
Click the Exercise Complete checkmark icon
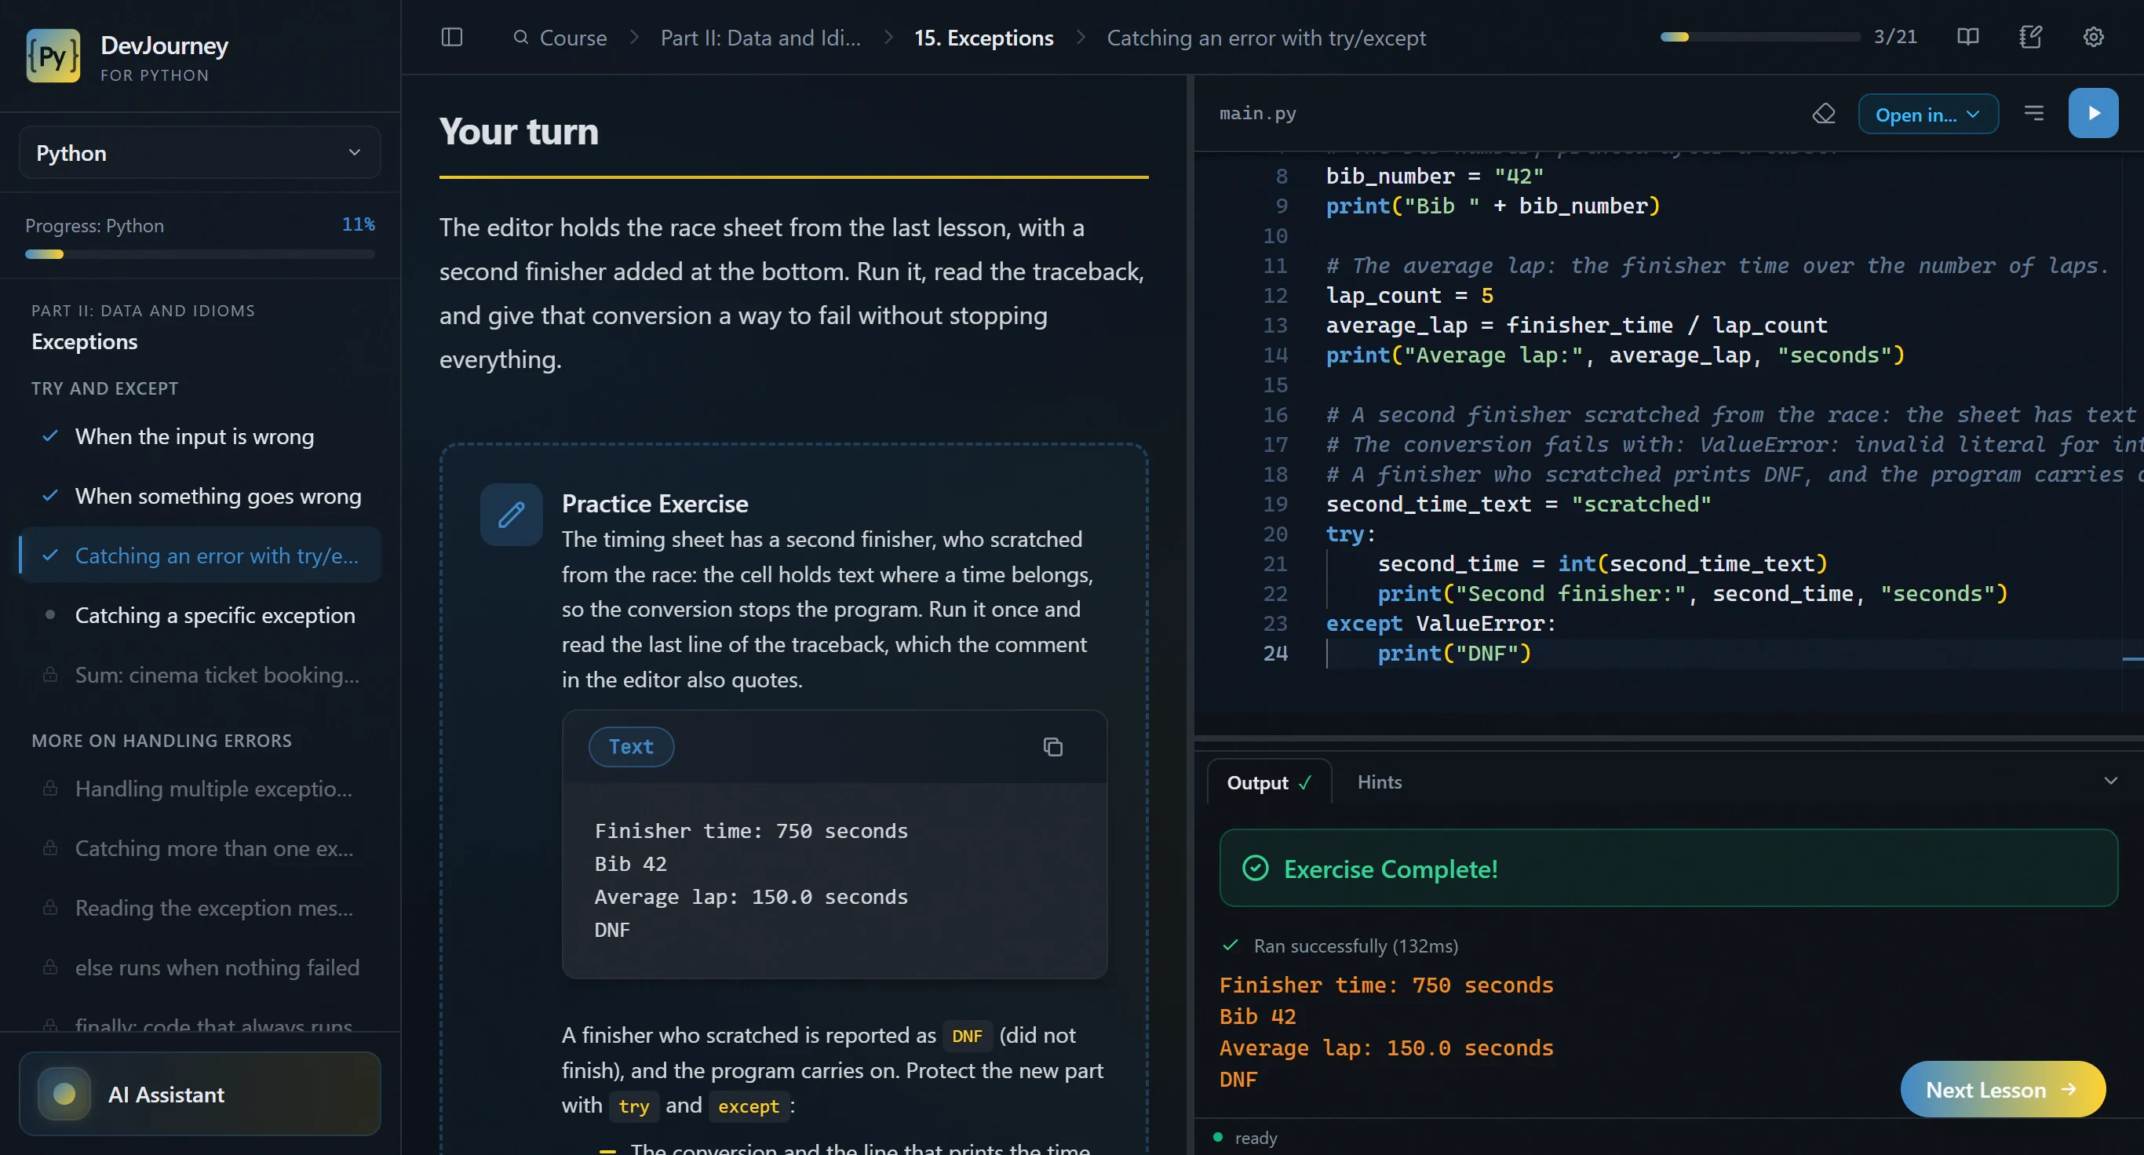(1255, 869)
